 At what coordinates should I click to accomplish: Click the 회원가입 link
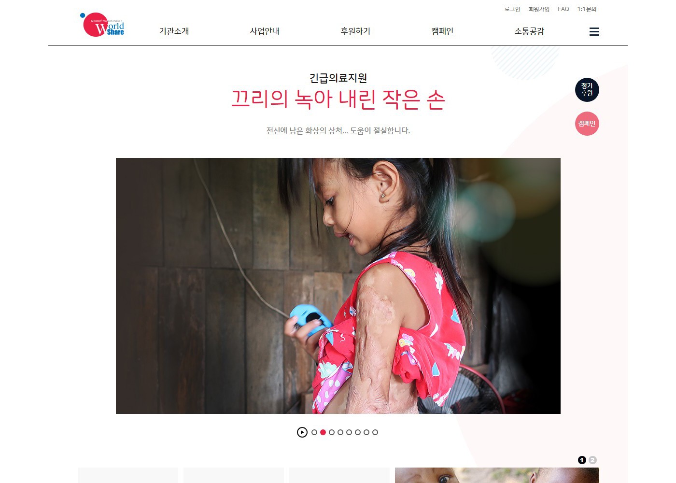[x=539, y=9]
